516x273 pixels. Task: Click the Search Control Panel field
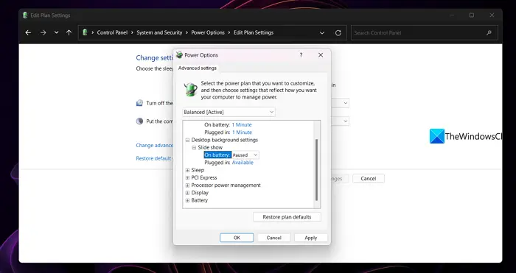(424, 33)
